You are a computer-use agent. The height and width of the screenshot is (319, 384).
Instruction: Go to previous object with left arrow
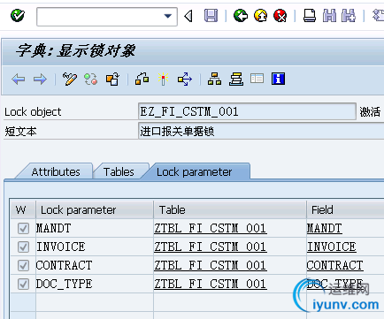(x=19, y=80)
